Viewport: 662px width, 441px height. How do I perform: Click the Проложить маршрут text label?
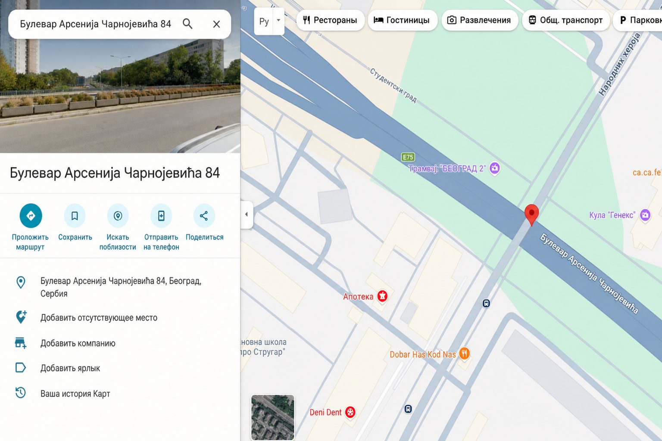click(x=30, y=242)
